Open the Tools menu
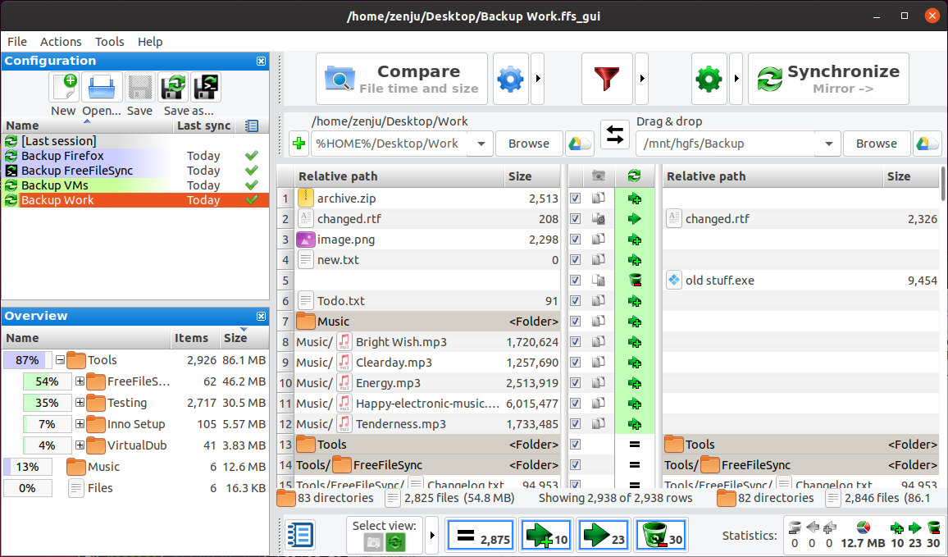This screenshot has width=948, height=557. 109,42
